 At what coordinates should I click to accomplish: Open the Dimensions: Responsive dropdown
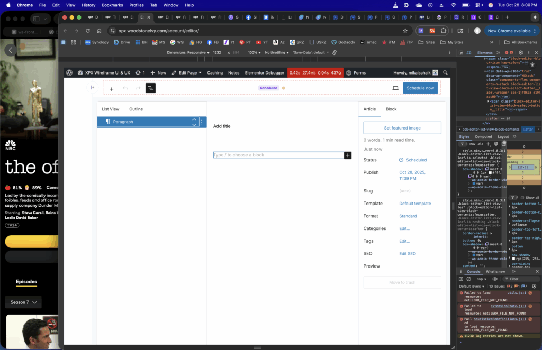tap(188, 53)
